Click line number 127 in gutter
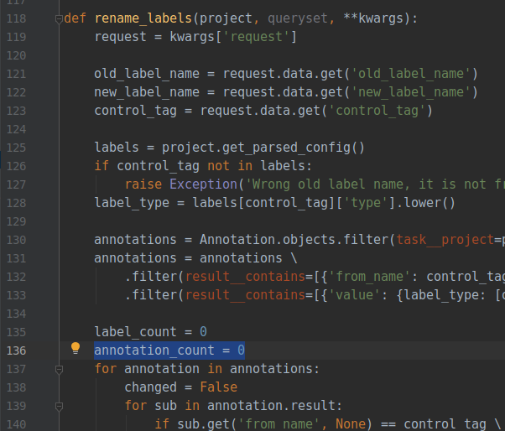 tap(16, 184)
